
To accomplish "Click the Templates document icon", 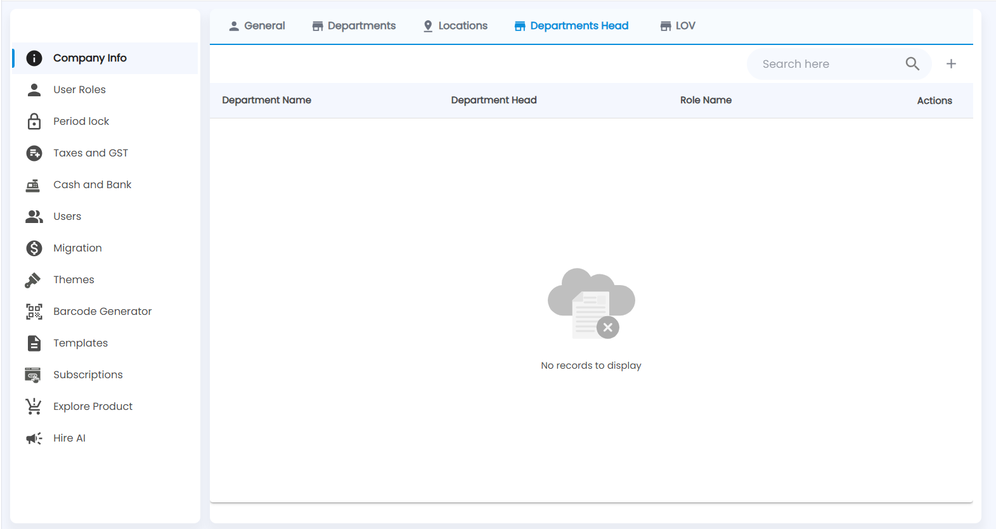I will (x=34, y=343).
